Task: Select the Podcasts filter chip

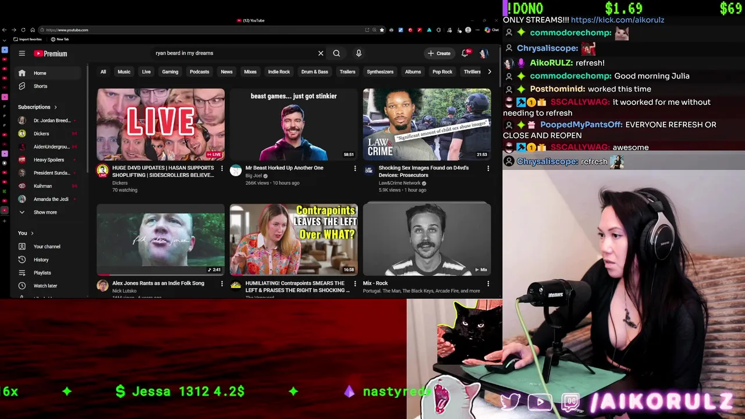Action: click(199, 72)
